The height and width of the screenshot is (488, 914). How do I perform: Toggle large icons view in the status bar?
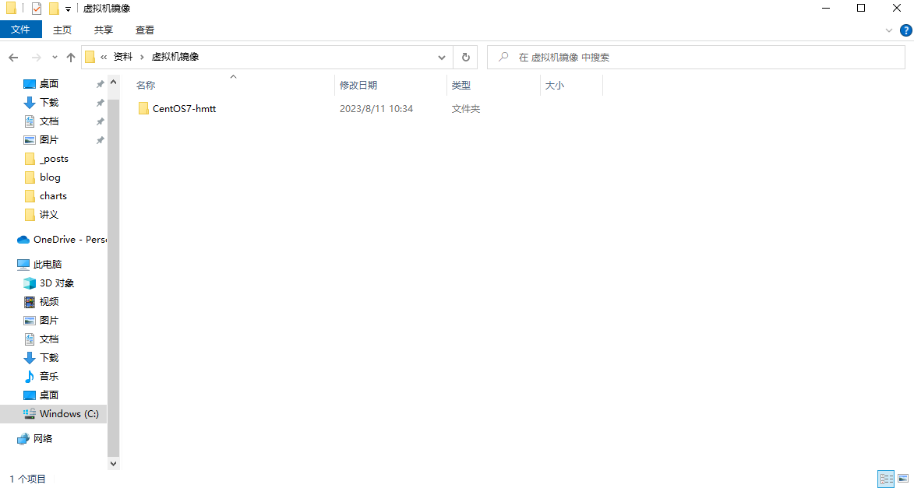902,479
